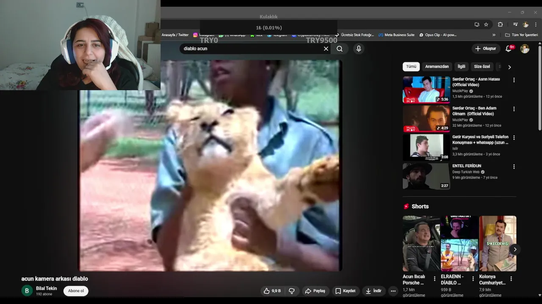The height and width of the screenshot is (304, 542).
Task: Open Tüm Yer İşaretleri bookmarks folder
Action: click(x=521, y=35)
